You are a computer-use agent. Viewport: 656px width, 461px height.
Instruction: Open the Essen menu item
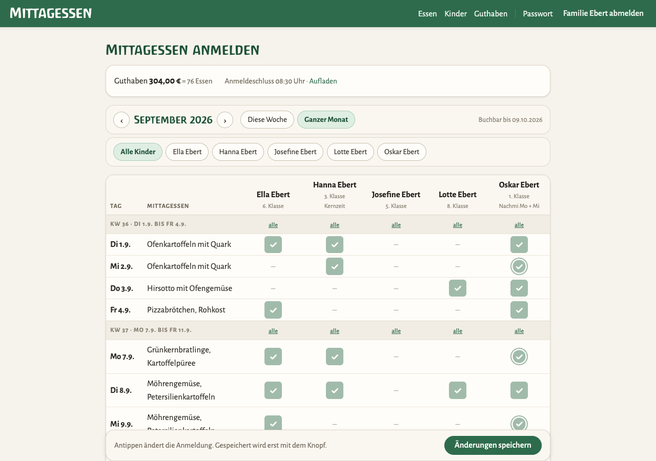tap(427, 14)
